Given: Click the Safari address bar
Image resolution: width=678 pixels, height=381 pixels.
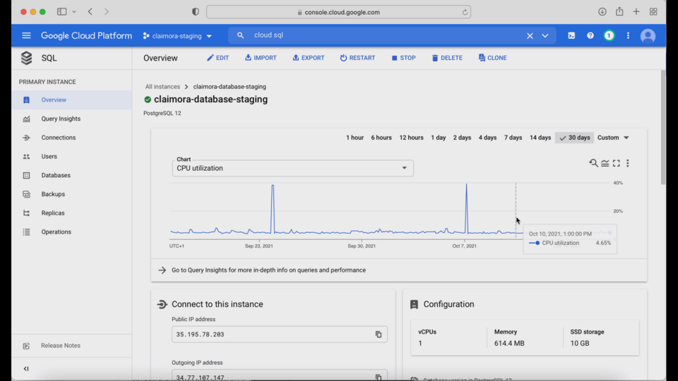Looking at the screenshot, I should (338, 12).
